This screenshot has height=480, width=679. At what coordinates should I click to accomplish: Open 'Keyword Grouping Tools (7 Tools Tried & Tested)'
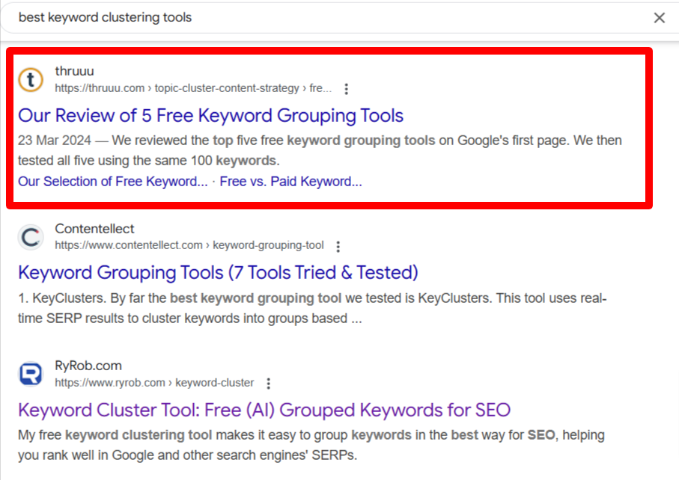[218, 272]
